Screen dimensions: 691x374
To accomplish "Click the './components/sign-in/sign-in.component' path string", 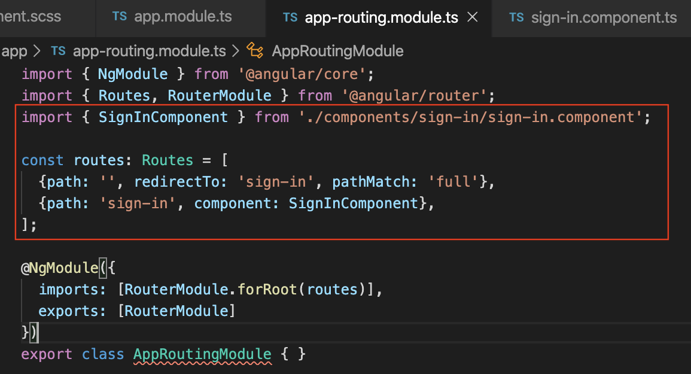I will pos(471,117).
